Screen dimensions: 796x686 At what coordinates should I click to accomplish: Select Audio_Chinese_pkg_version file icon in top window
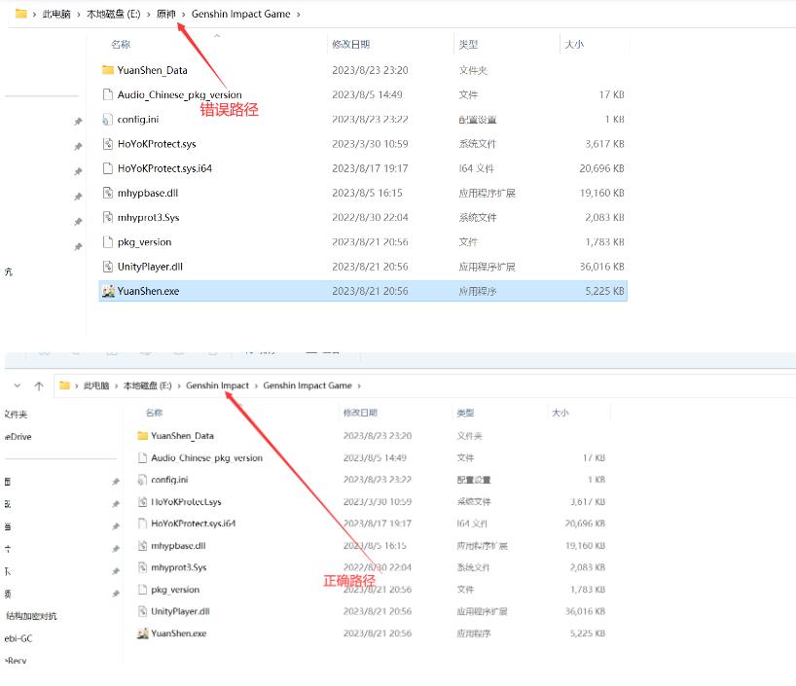pyautogui.click(x=108, y=94)
